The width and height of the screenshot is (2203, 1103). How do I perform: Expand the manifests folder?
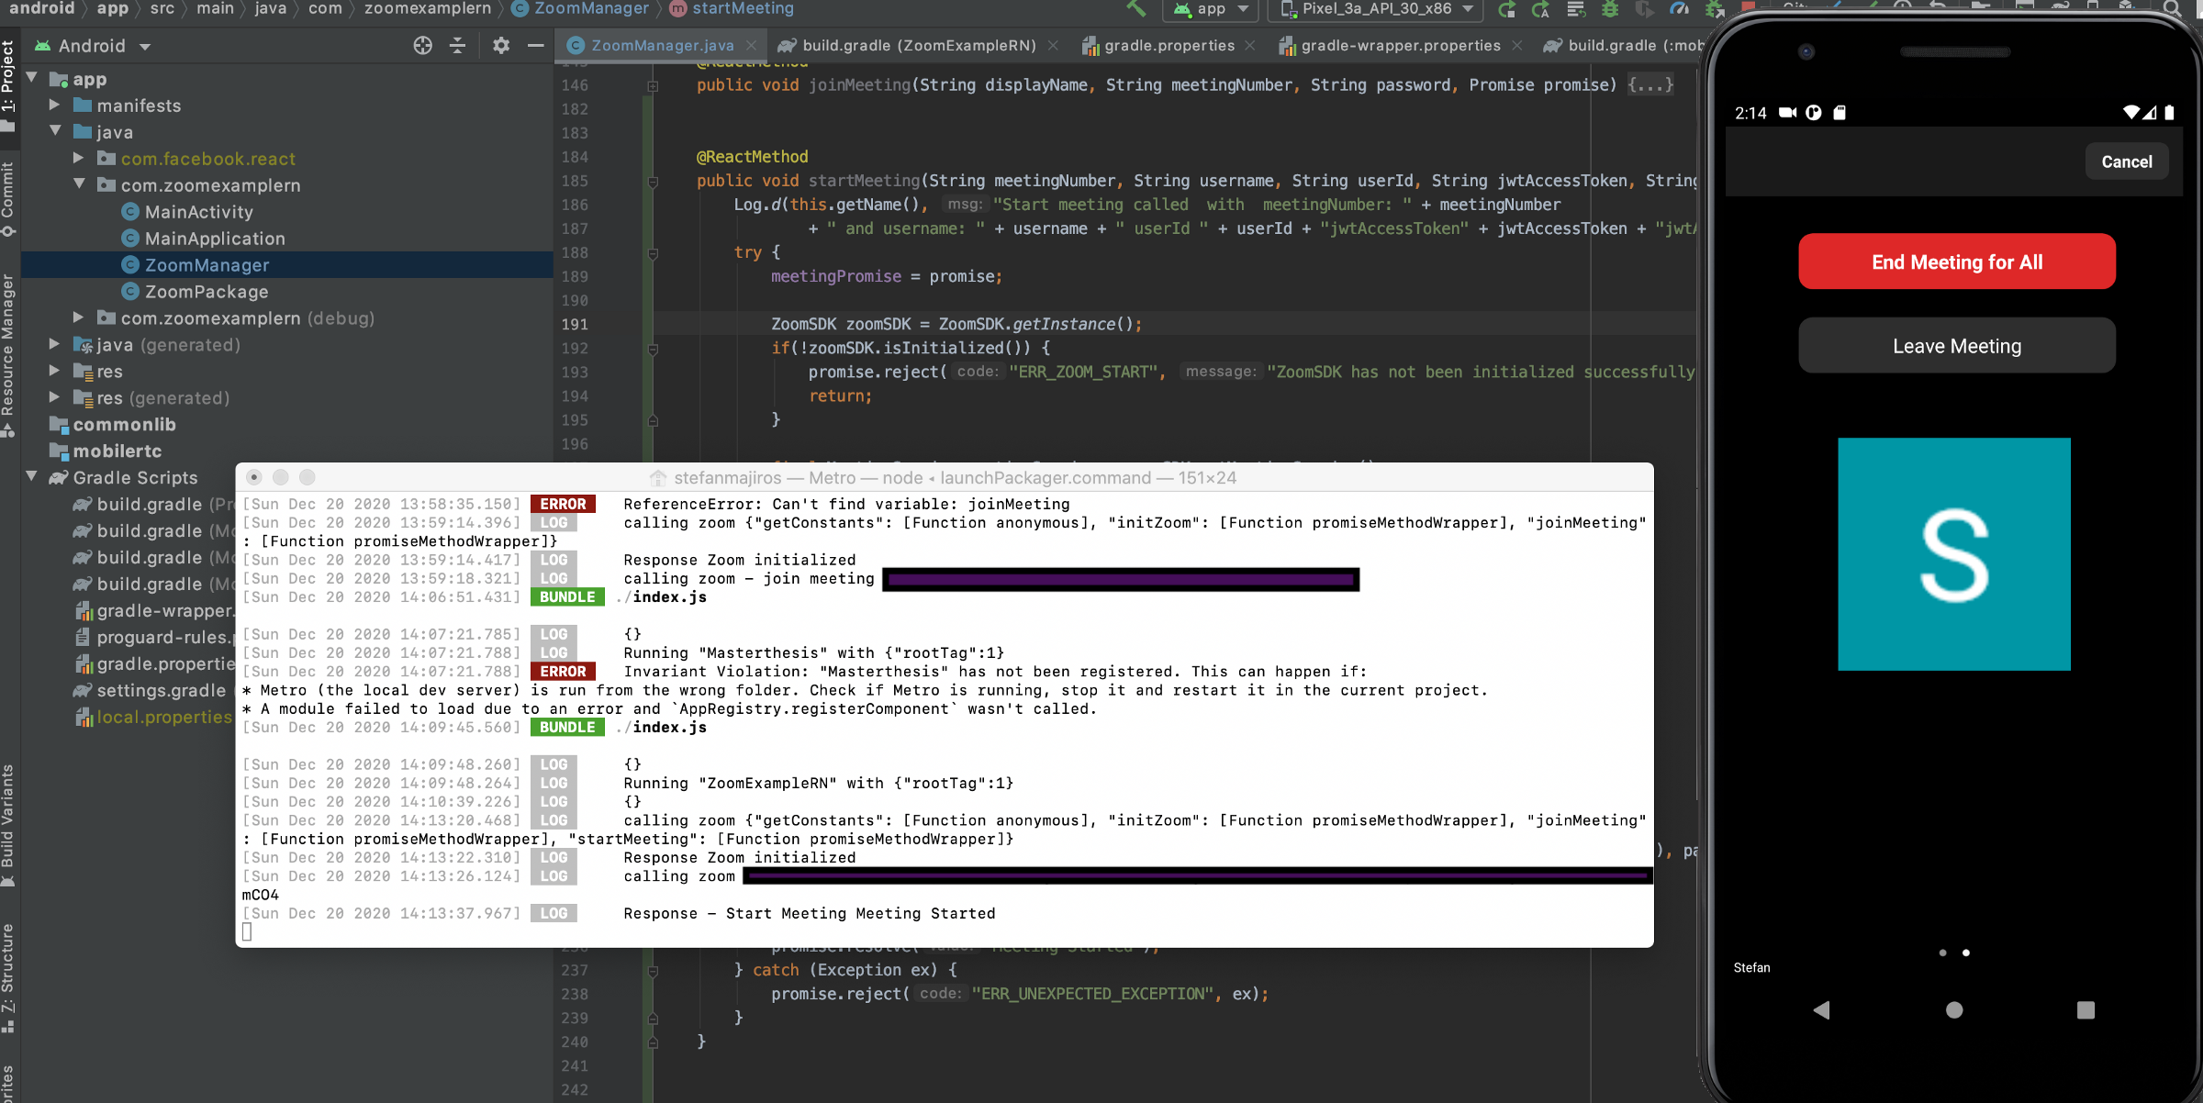(54, 106)
